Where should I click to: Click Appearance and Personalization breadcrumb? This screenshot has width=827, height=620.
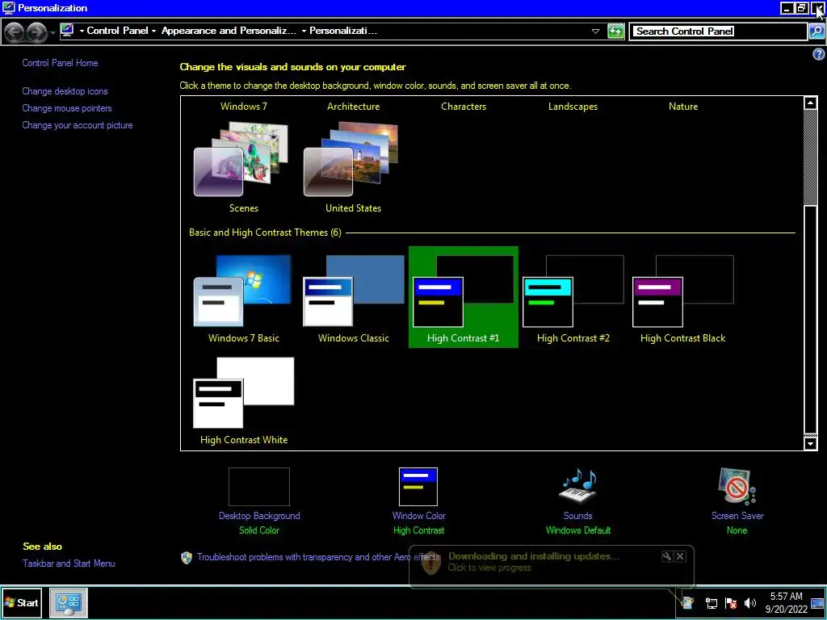(229, 31)
